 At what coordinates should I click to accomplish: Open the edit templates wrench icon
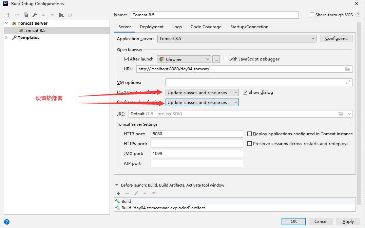coord(35,15)
